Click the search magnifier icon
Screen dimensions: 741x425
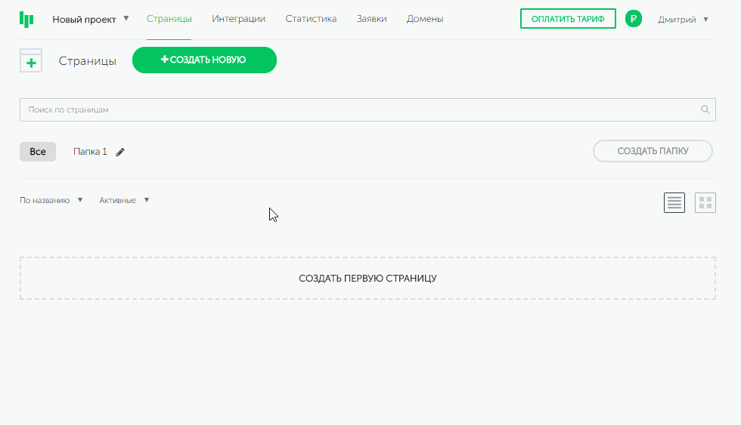pyautogui.click(x=705, y=110)
